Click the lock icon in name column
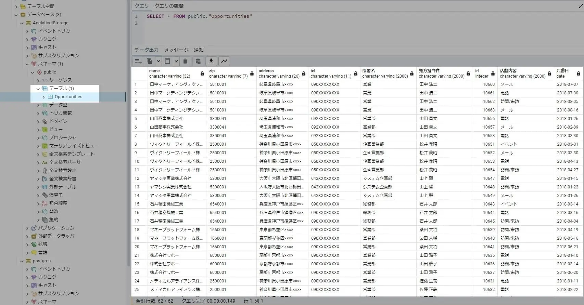 pos(202,74)
